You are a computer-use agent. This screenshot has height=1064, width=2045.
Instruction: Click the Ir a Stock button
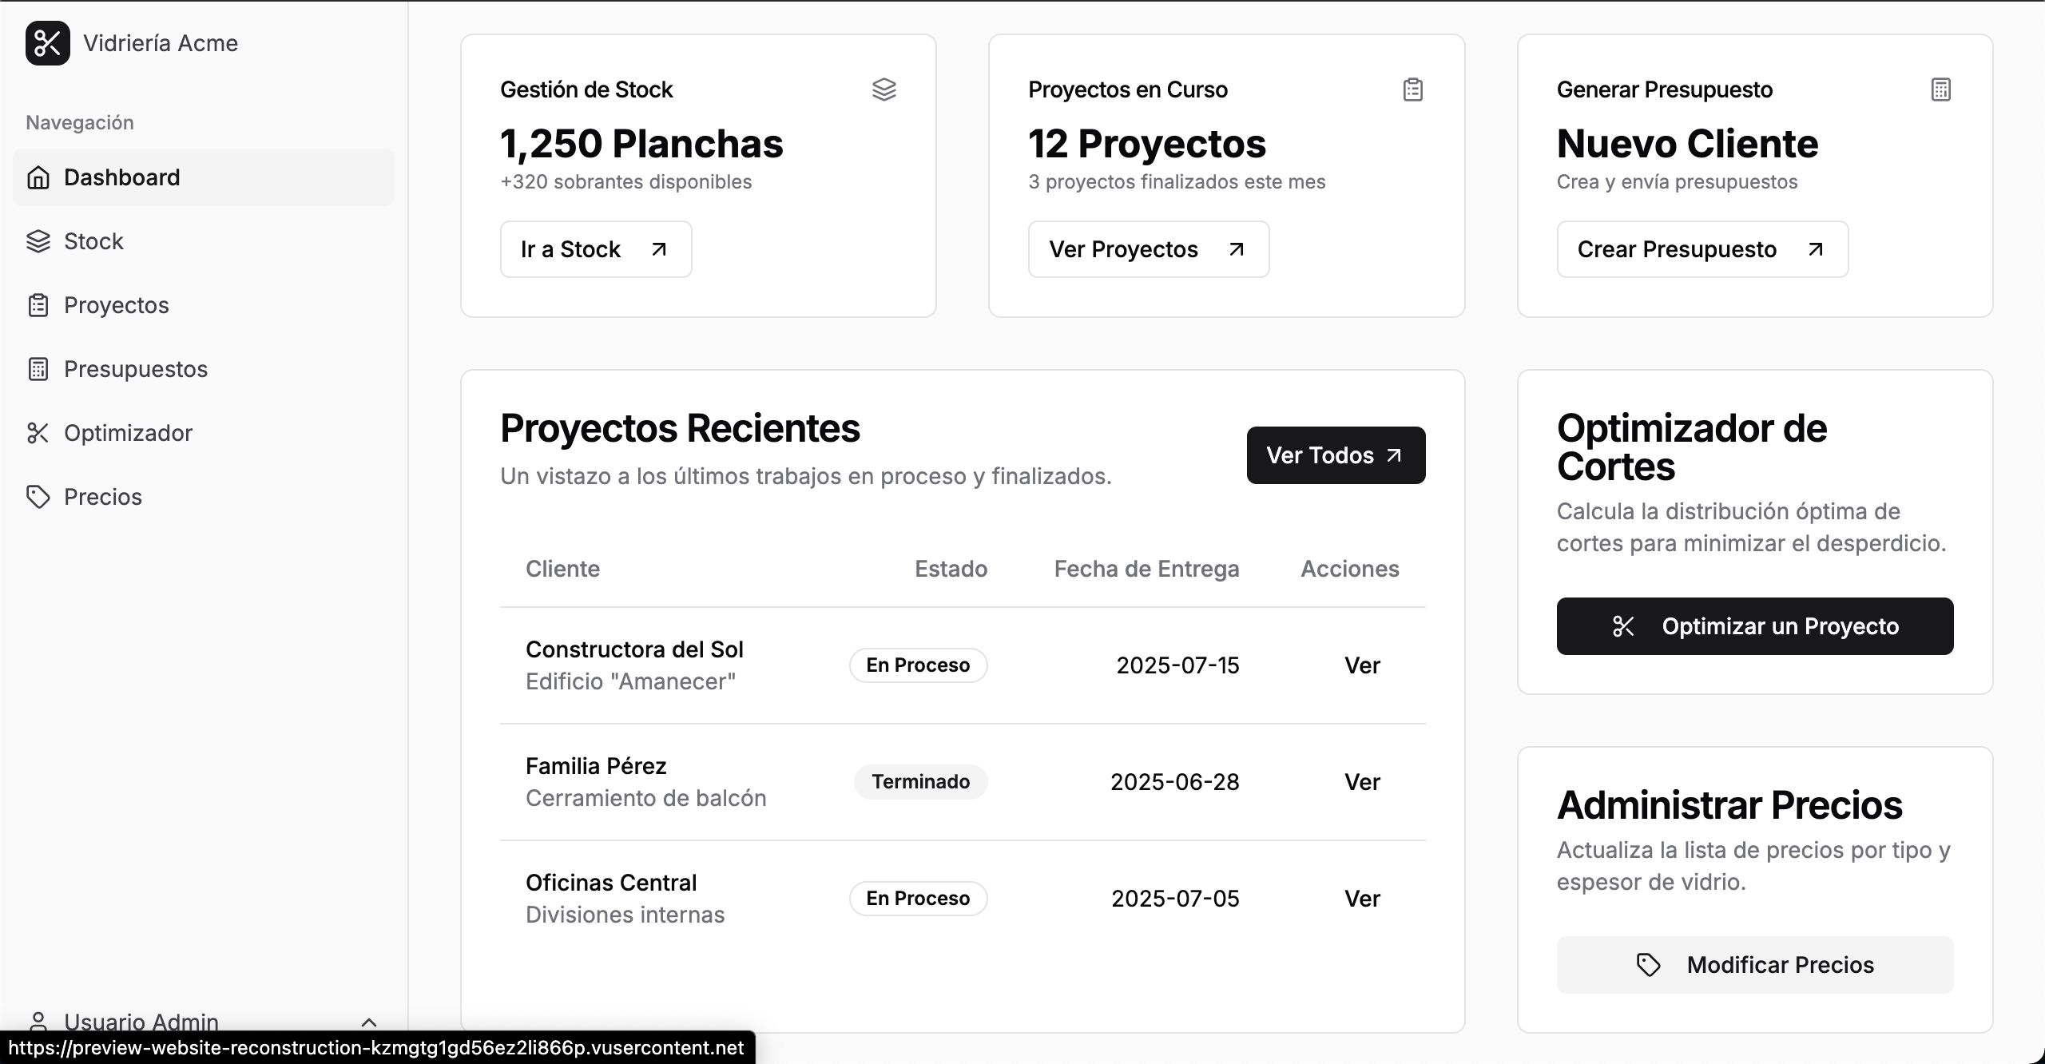point(595,248)
